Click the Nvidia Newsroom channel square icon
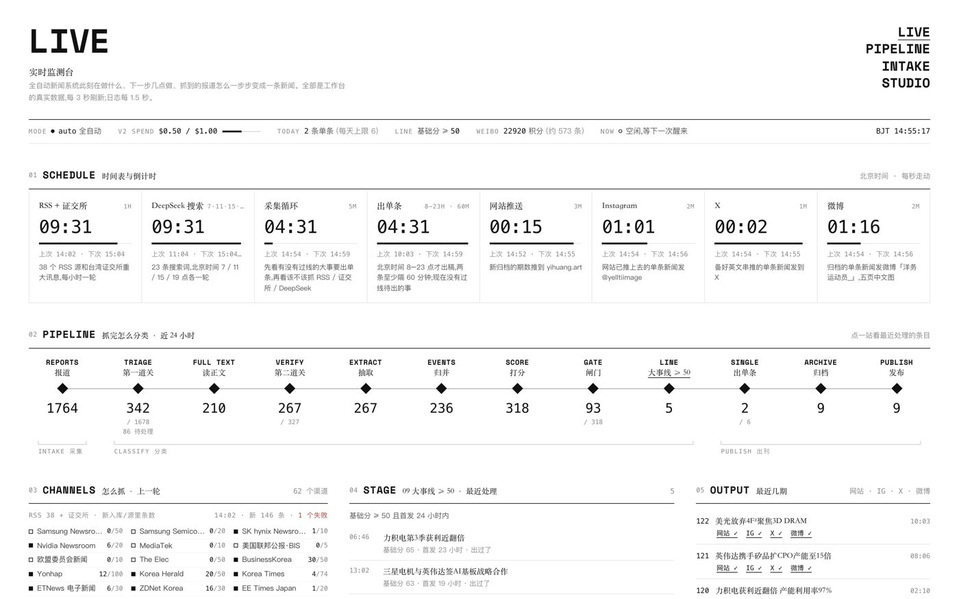959x599 pixels. 31,546
